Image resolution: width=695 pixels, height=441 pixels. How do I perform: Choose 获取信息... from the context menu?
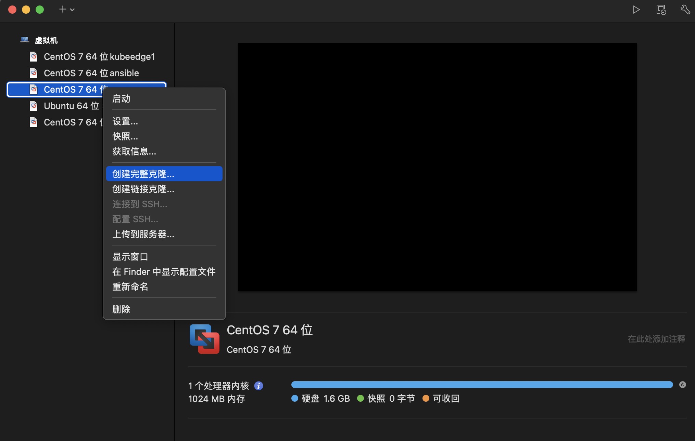[164, 151]
